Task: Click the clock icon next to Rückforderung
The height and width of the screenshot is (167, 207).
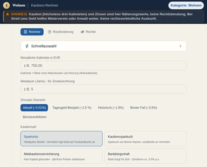Action: click(50, 32)
